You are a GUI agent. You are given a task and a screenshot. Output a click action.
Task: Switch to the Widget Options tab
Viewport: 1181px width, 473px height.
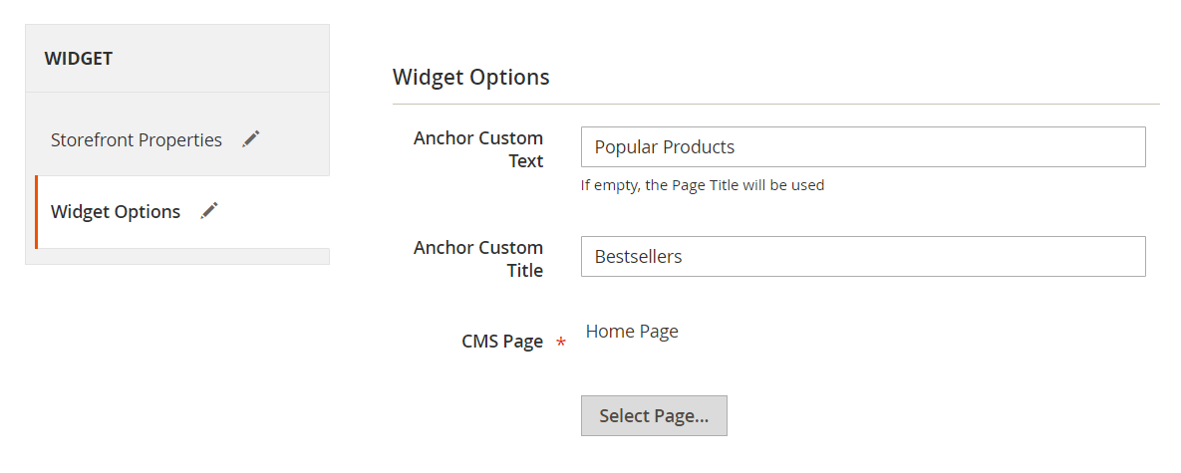[x=116, y=212]
